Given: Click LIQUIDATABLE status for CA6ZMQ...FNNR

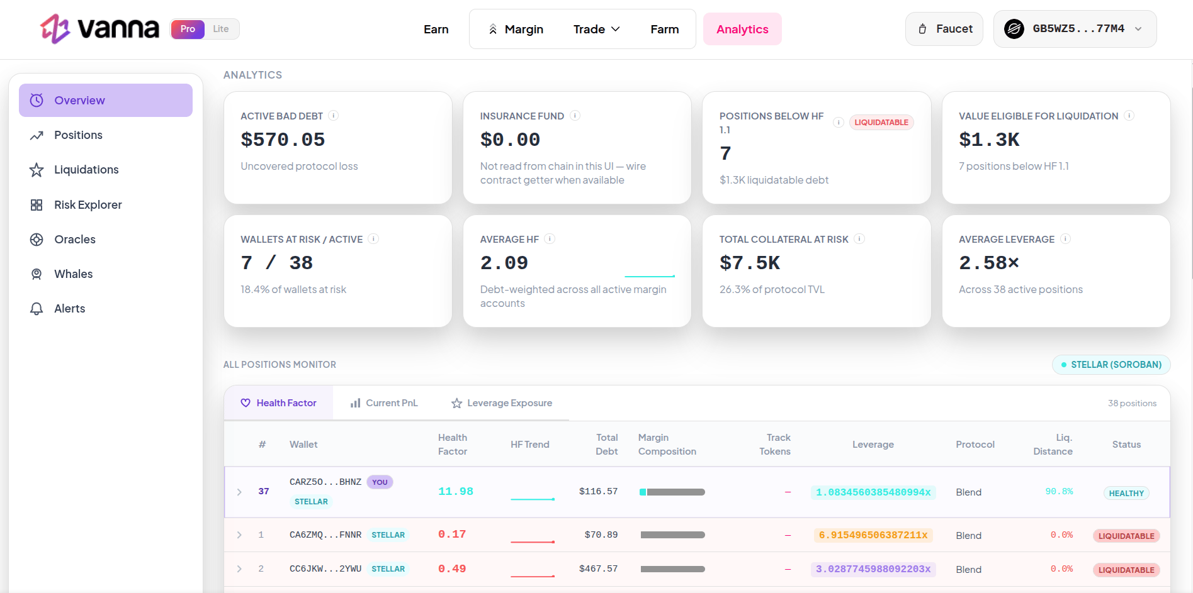Looking at the screenshot, I should (1126, 536).
